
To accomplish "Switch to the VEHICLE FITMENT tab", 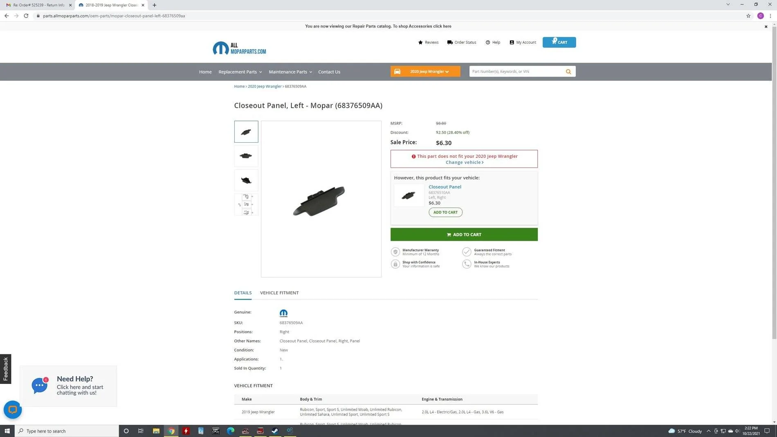I will (279, 293).
